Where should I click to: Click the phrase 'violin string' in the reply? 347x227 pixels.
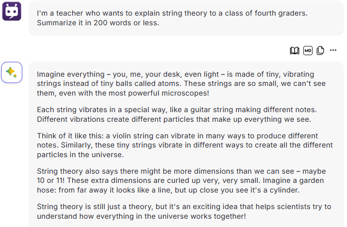133,136
